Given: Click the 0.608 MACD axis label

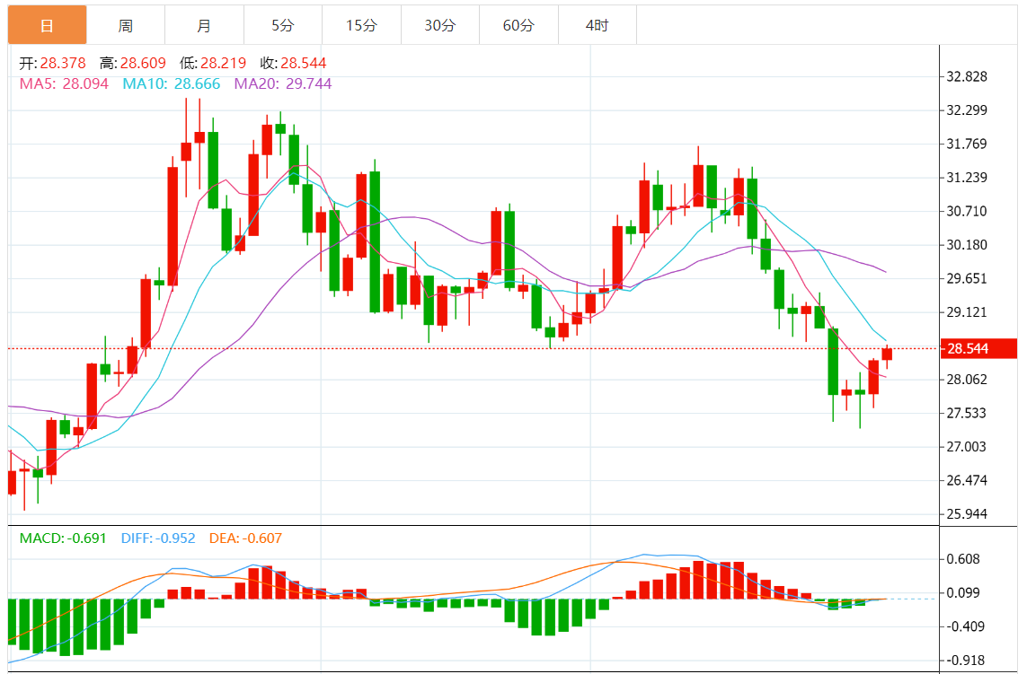Looking at the screenshot, I should tap(963, 559).
